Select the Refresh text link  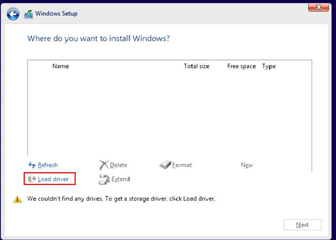tap(48, 165)
